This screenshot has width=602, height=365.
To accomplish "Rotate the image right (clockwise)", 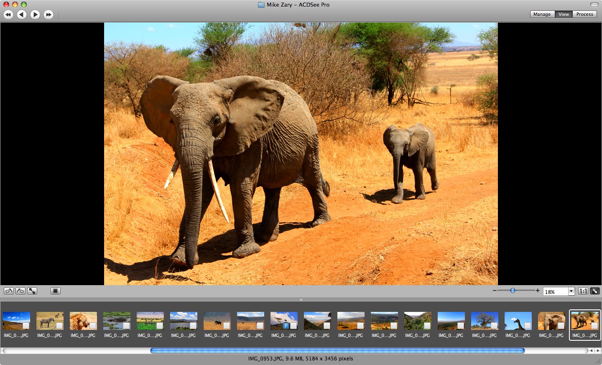I will tap(20, 291).
